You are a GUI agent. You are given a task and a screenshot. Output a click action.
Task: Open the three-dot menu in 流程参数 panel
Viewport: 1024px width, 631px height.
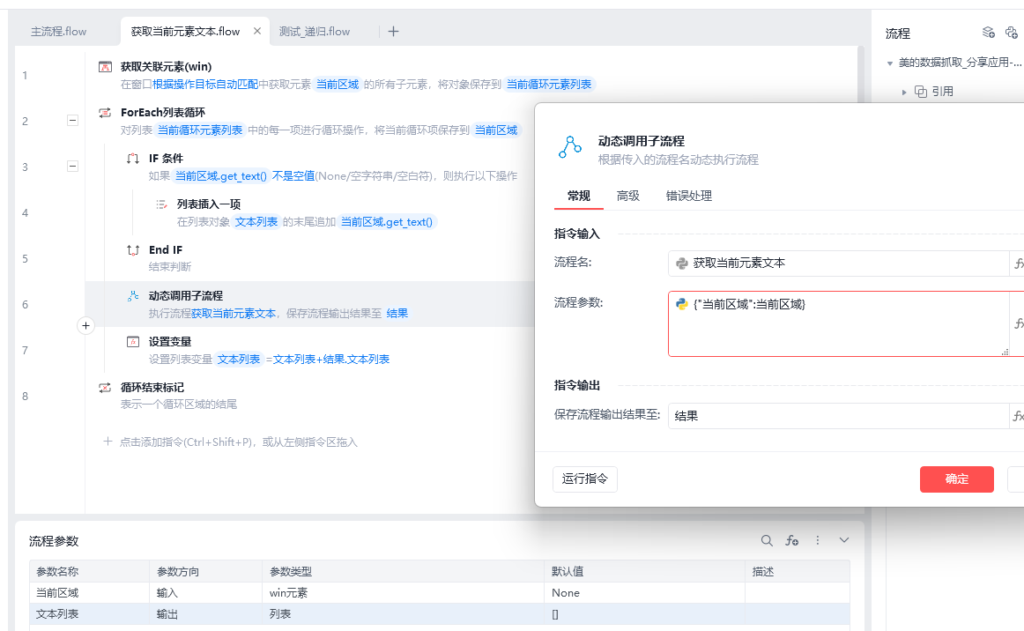pos(818,540)
